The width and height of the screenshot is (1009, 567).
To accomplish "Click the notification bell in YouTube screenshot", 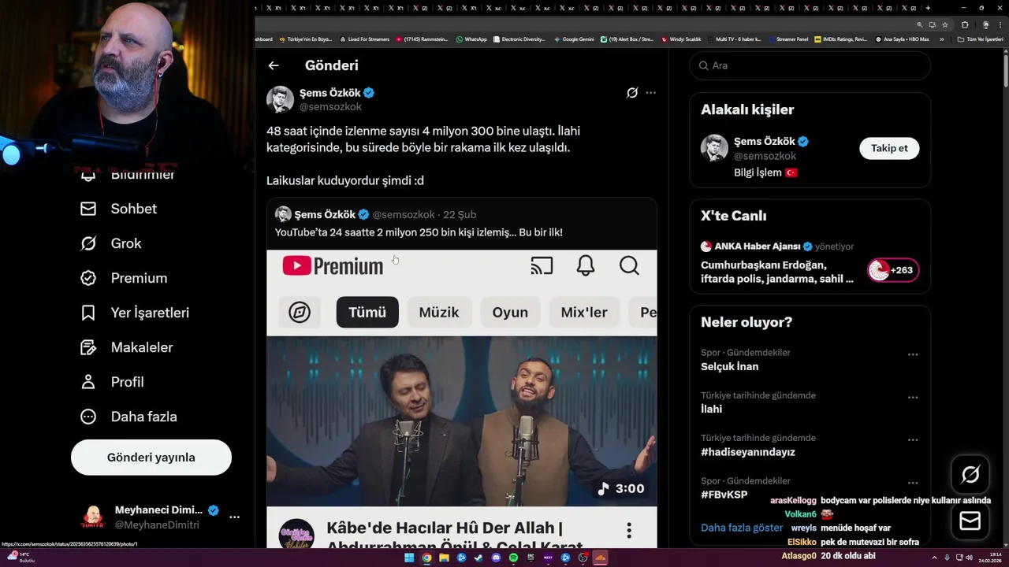I will [585, 266].
